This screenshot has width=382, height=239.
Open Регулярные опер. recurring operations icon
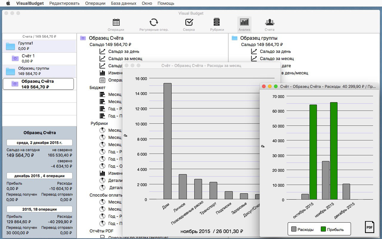[154, 22]
